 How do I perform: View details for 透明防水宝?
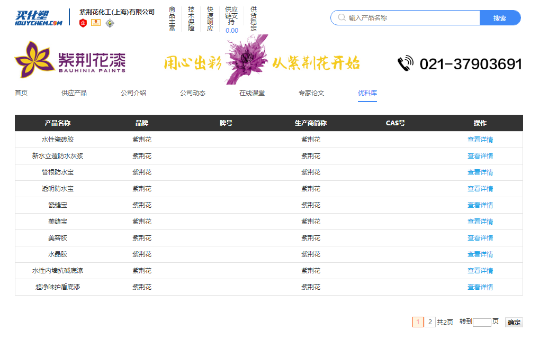click(480, 189)
